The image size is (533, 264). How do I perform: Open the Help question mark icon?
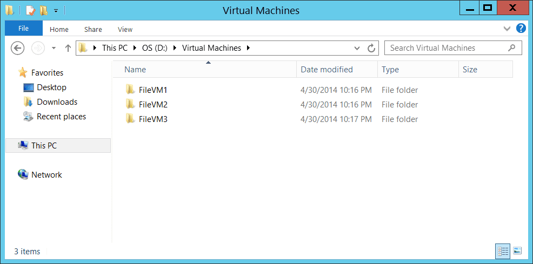coord(521,28)
